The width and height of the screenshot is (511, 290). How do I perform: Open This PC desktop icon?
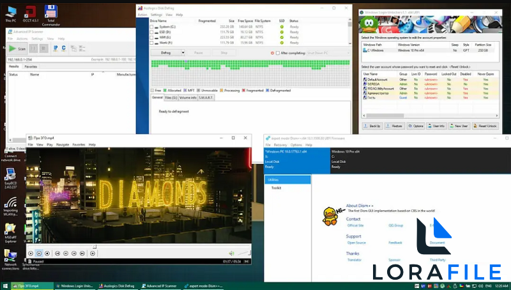(11, 14)
